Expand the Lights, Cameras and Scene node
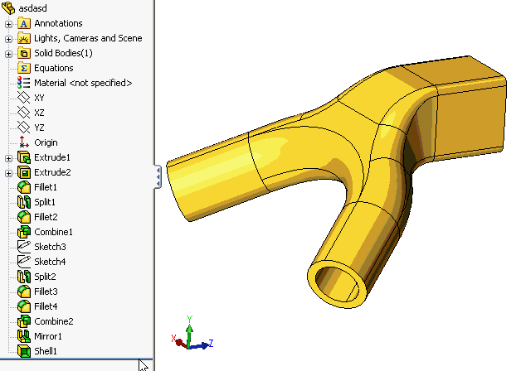Viewport: 521px width, 371px height. [x=8, y=39]
